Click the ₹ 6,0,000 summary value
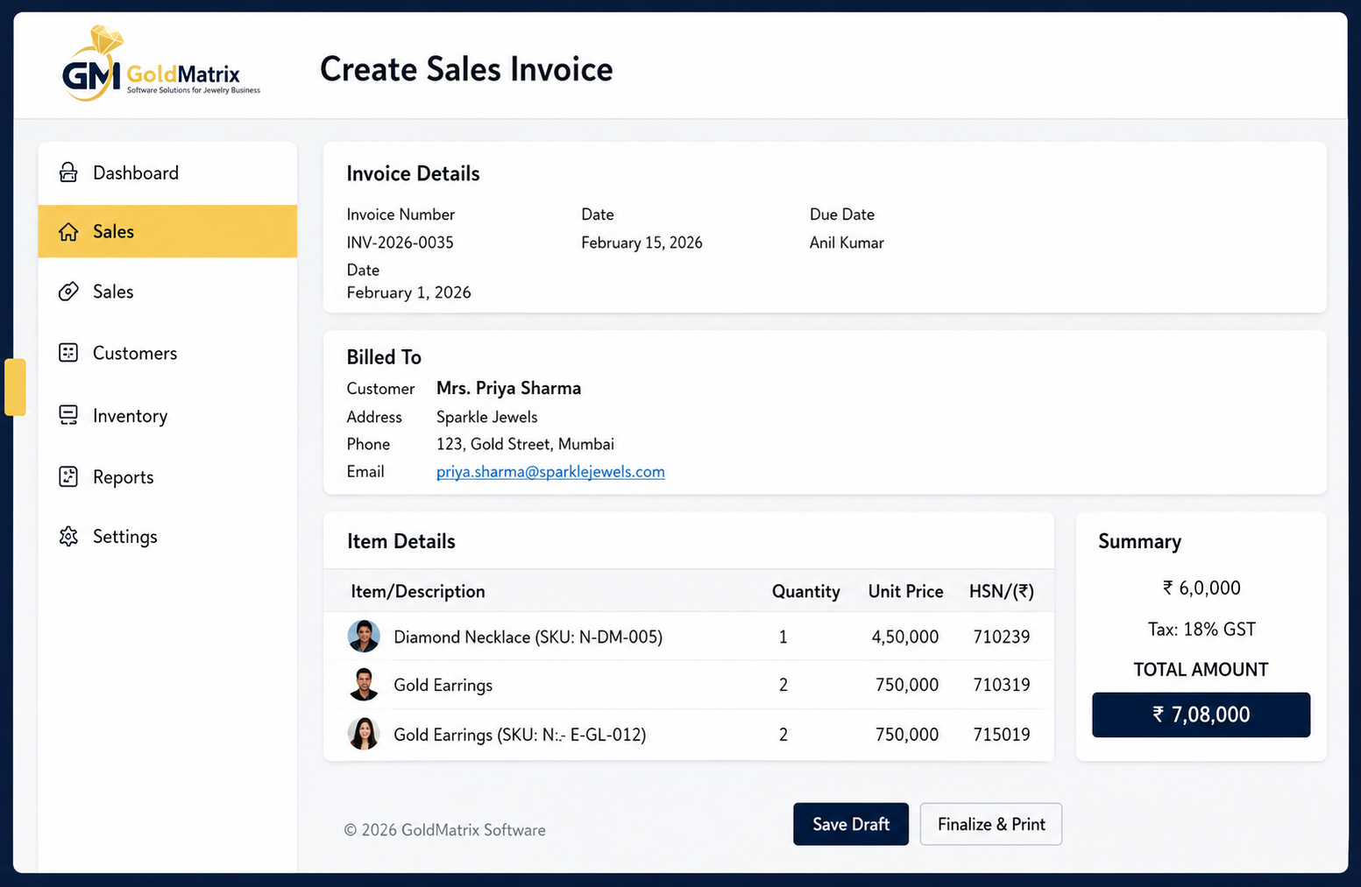Image resolution: width=1361 pixels, height=887 pixels. (1201, 588)
